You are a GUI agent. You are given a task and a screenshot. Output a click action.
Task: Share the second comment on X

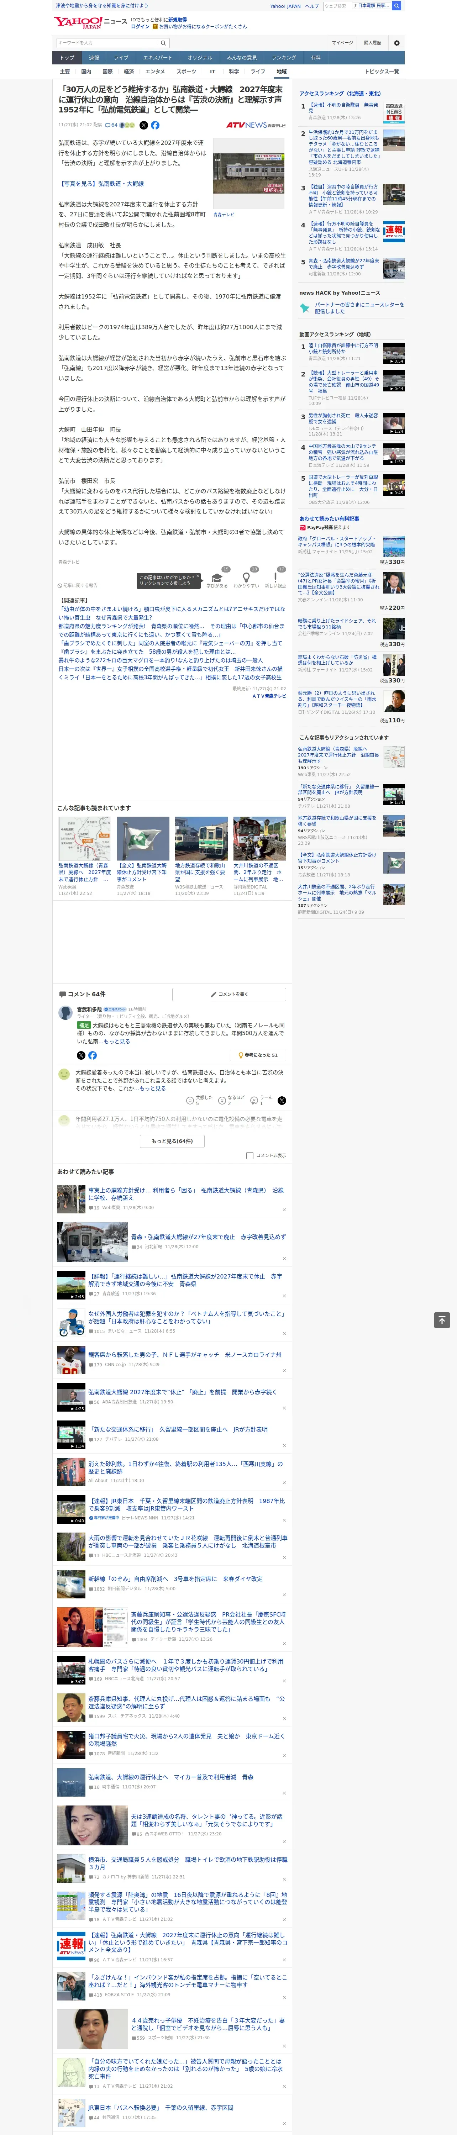click(282, 1101)
